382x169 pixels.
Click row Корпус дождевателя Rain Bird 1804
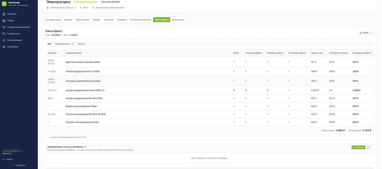[x=209, y=99]
